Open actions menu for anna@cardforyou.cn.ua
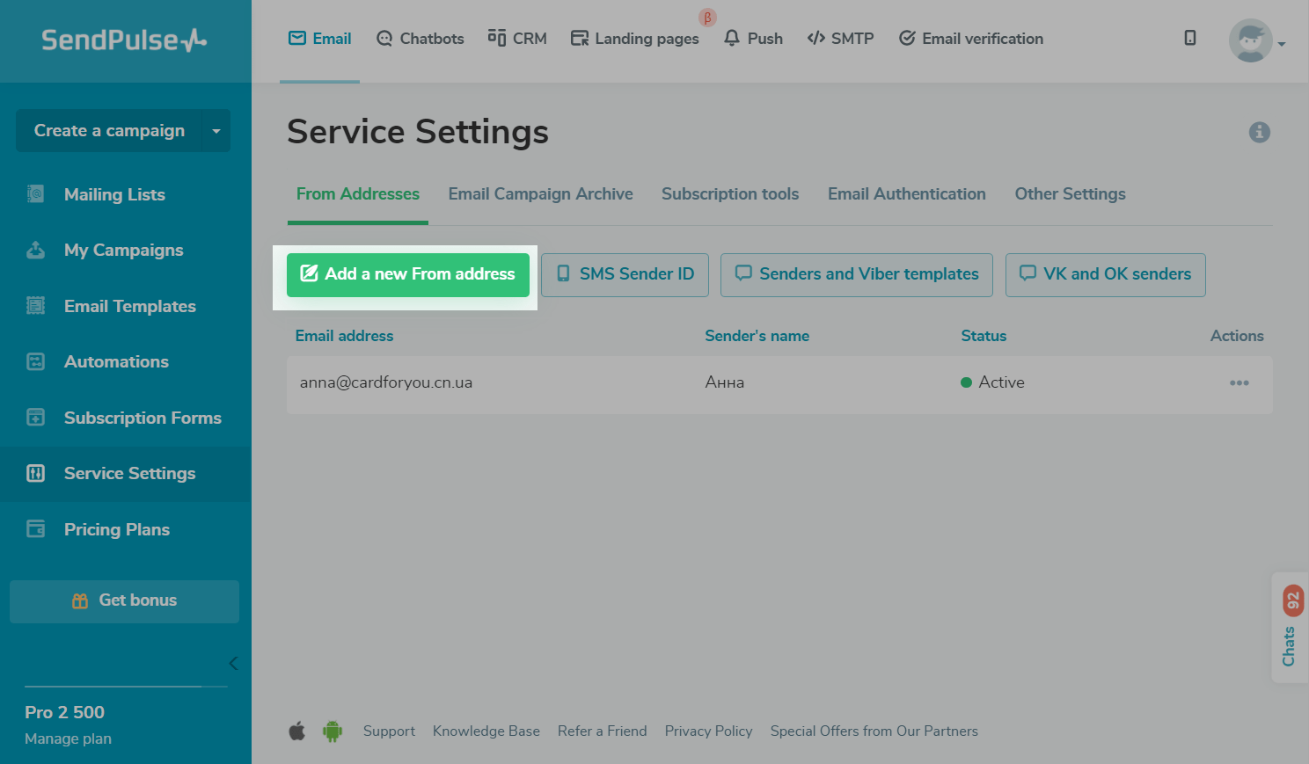Viewport: 1309px width, 764px height. pyautogui.click(x=1239, y=383)
